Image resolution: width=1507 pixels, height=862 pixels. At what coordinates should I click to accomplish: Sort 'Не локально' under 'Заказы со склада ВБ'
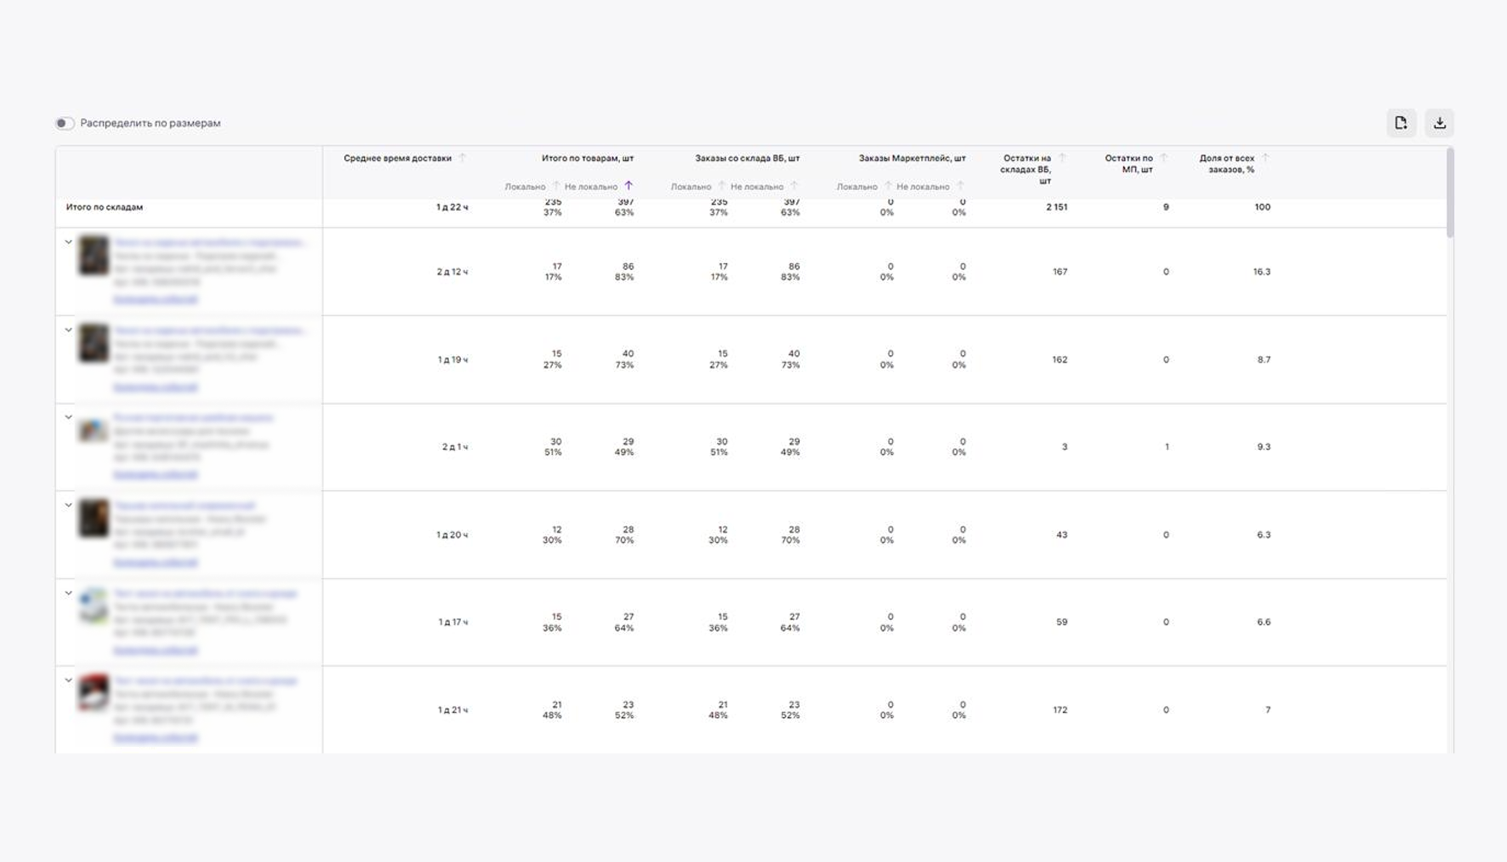[794, 186]
